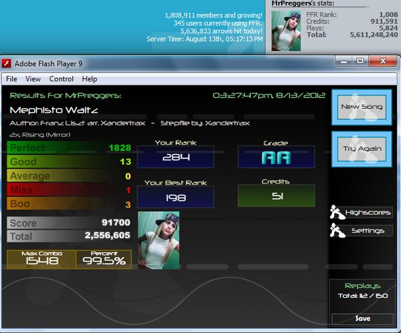401x333 pixels.
Task: Open the Control menu
Action: [61, 79]
